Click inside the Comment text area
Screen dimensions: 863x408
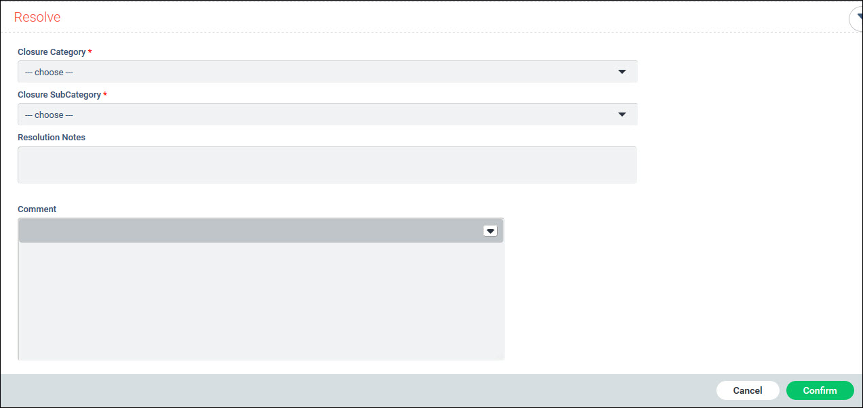261,300
